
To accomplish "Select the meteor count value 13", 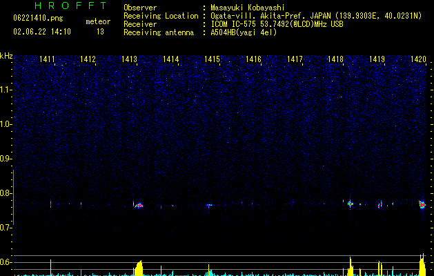I will (101, 32).
